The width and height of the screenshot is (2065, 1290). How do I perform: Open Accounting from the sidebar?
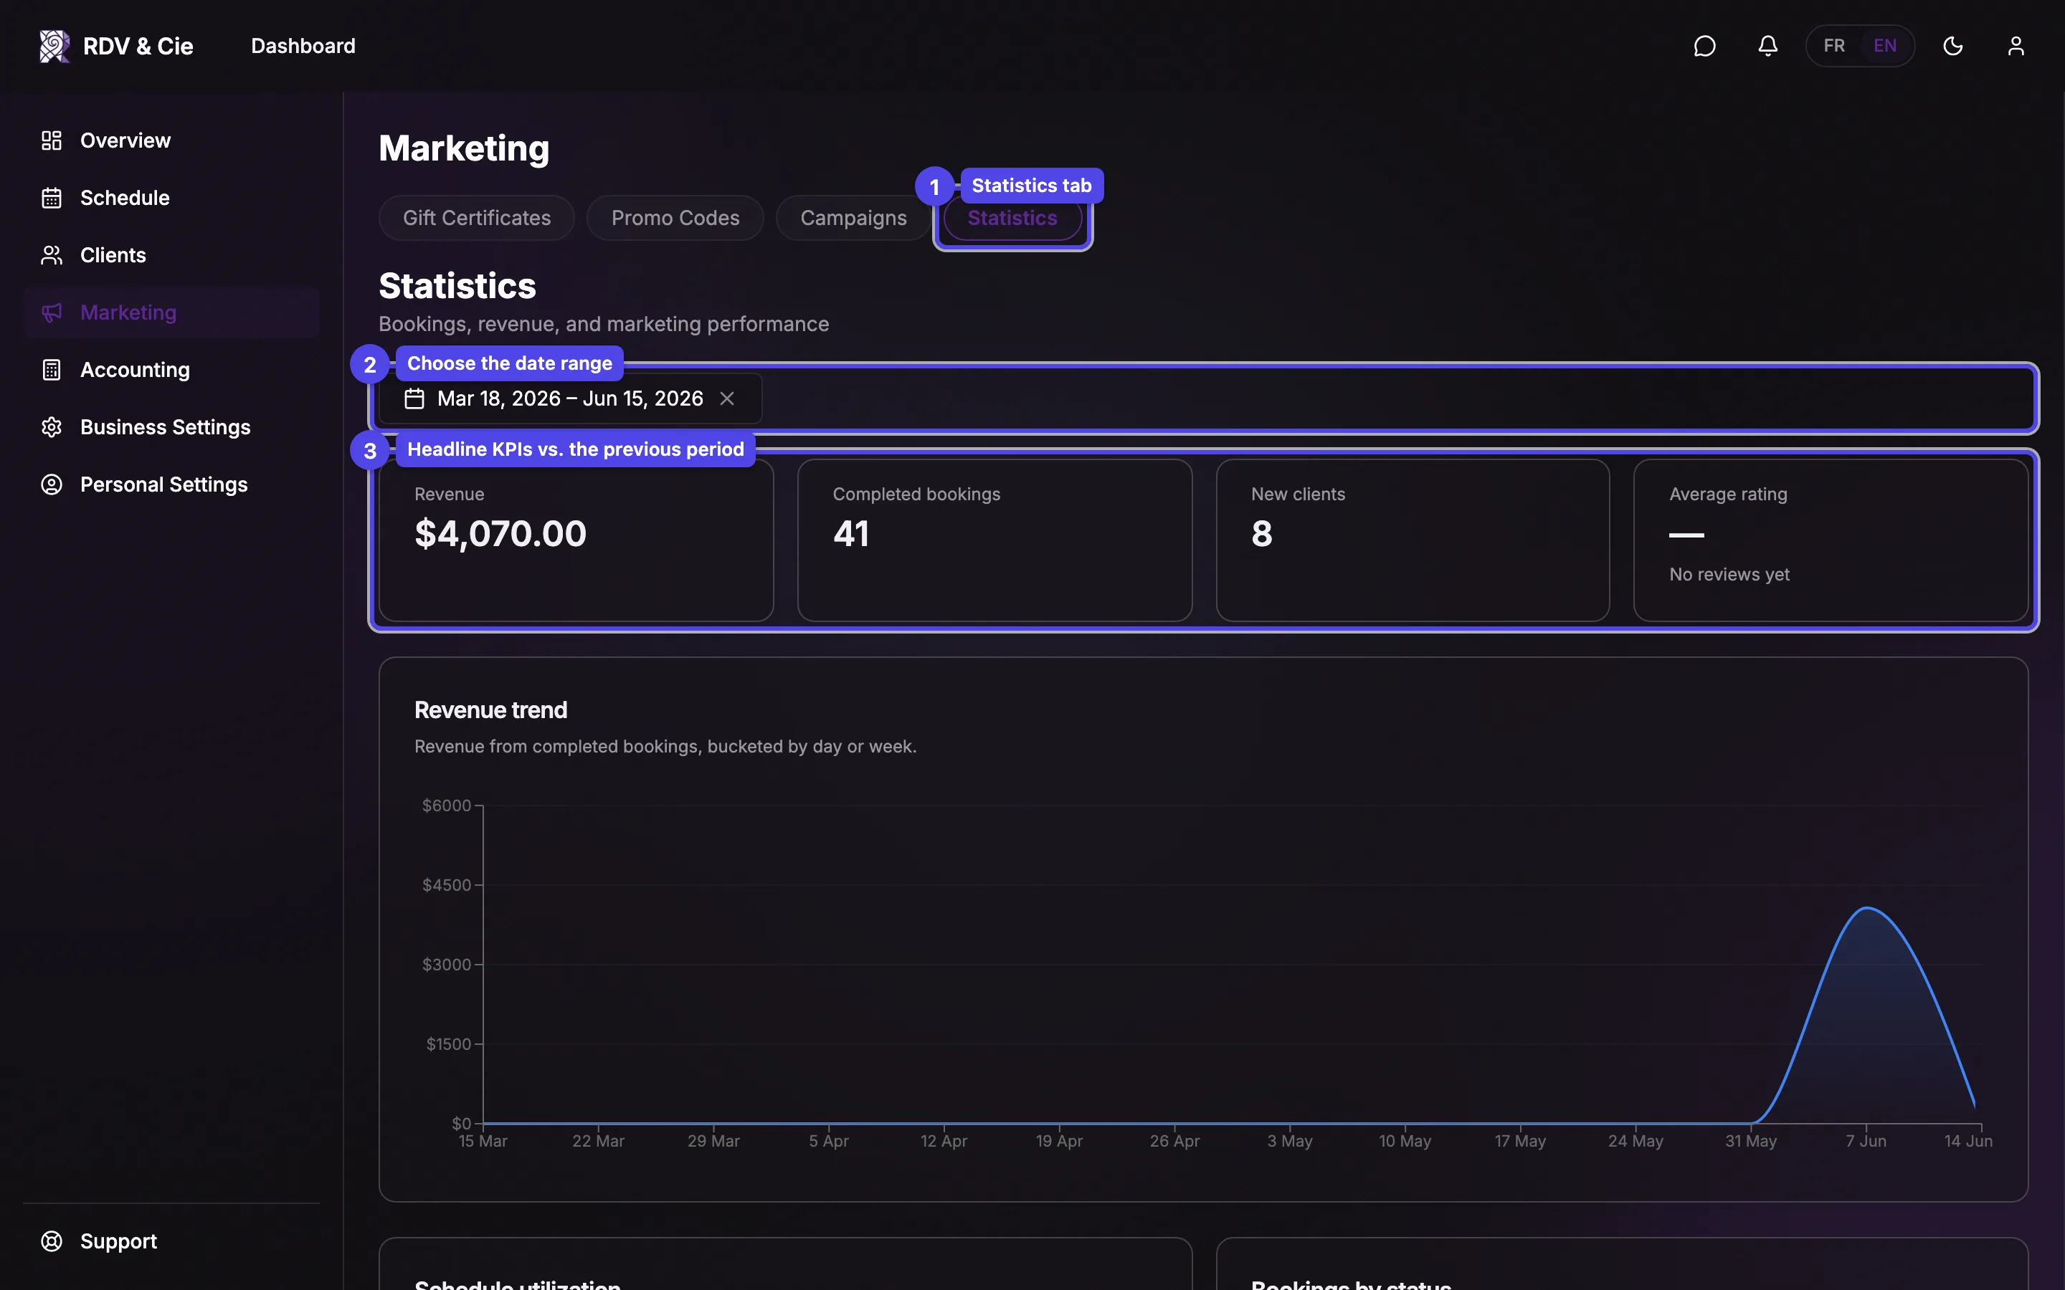point(171,369)
